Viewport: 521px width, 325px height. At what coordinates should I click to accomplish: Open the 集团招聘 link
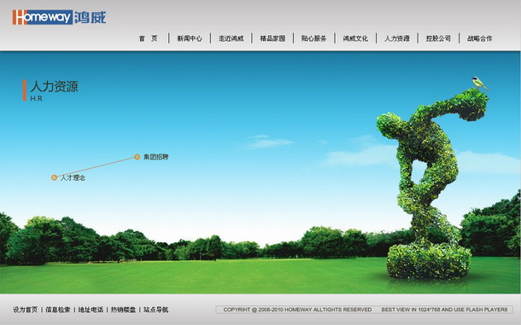click(x=155, y=157)
